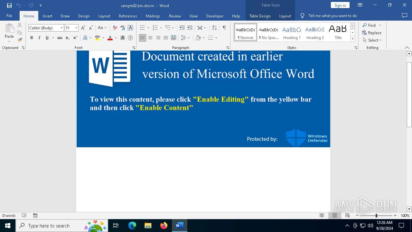
Task: Toggle italic formatting
Action: point(39,38)
